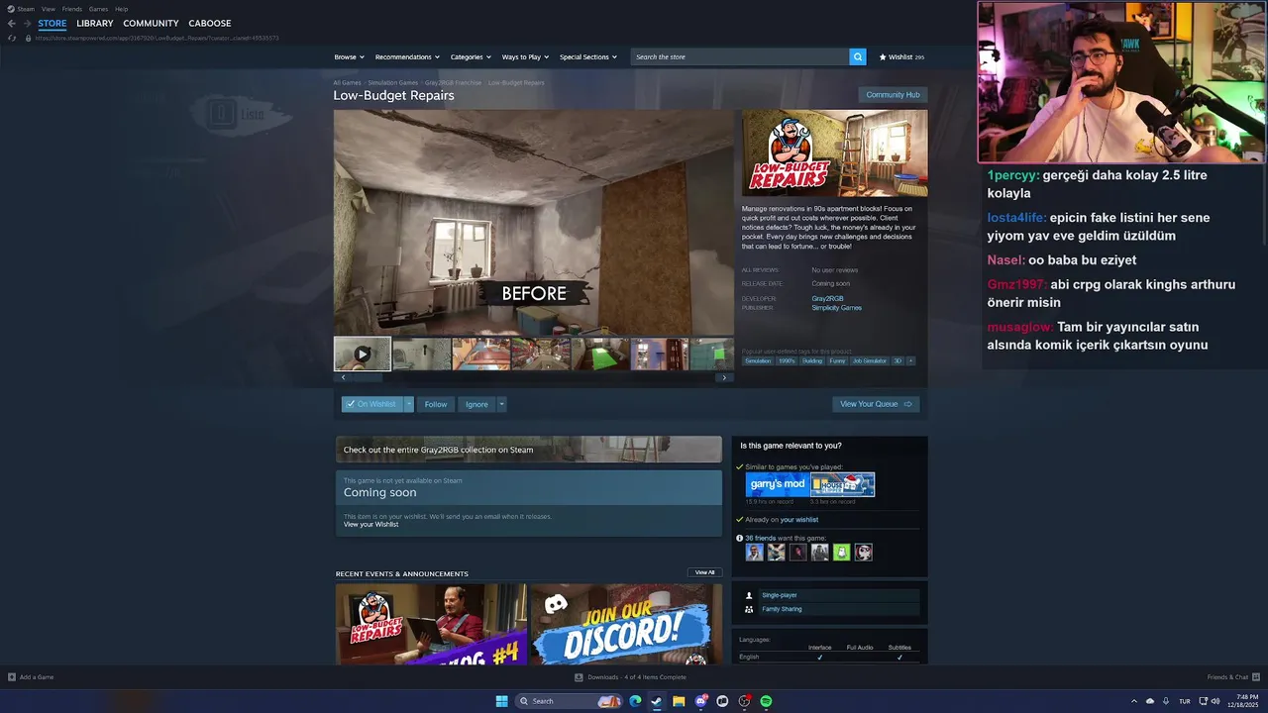Image resolution: width=1268 pixels, height=713 pixels.
Task: Open the Community Hub button
Action: (893, 95)
